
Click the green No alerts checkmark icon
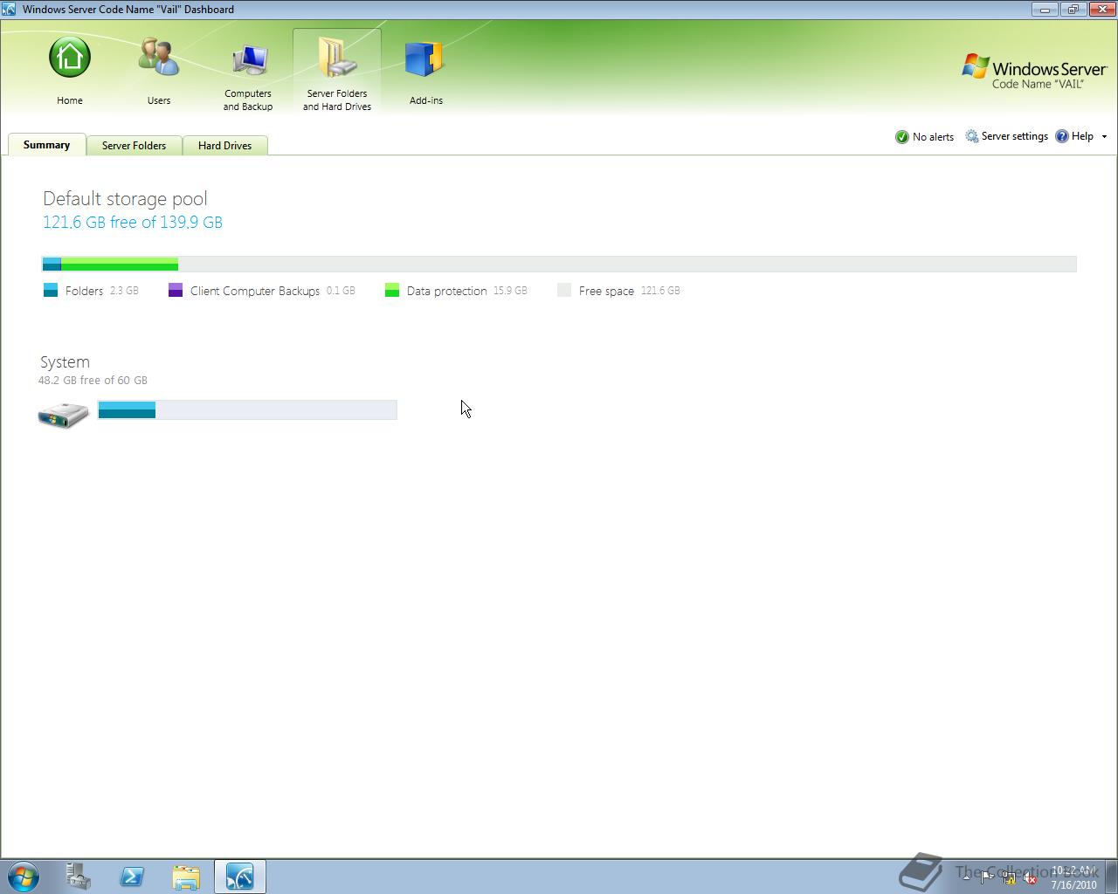[902, 137]
